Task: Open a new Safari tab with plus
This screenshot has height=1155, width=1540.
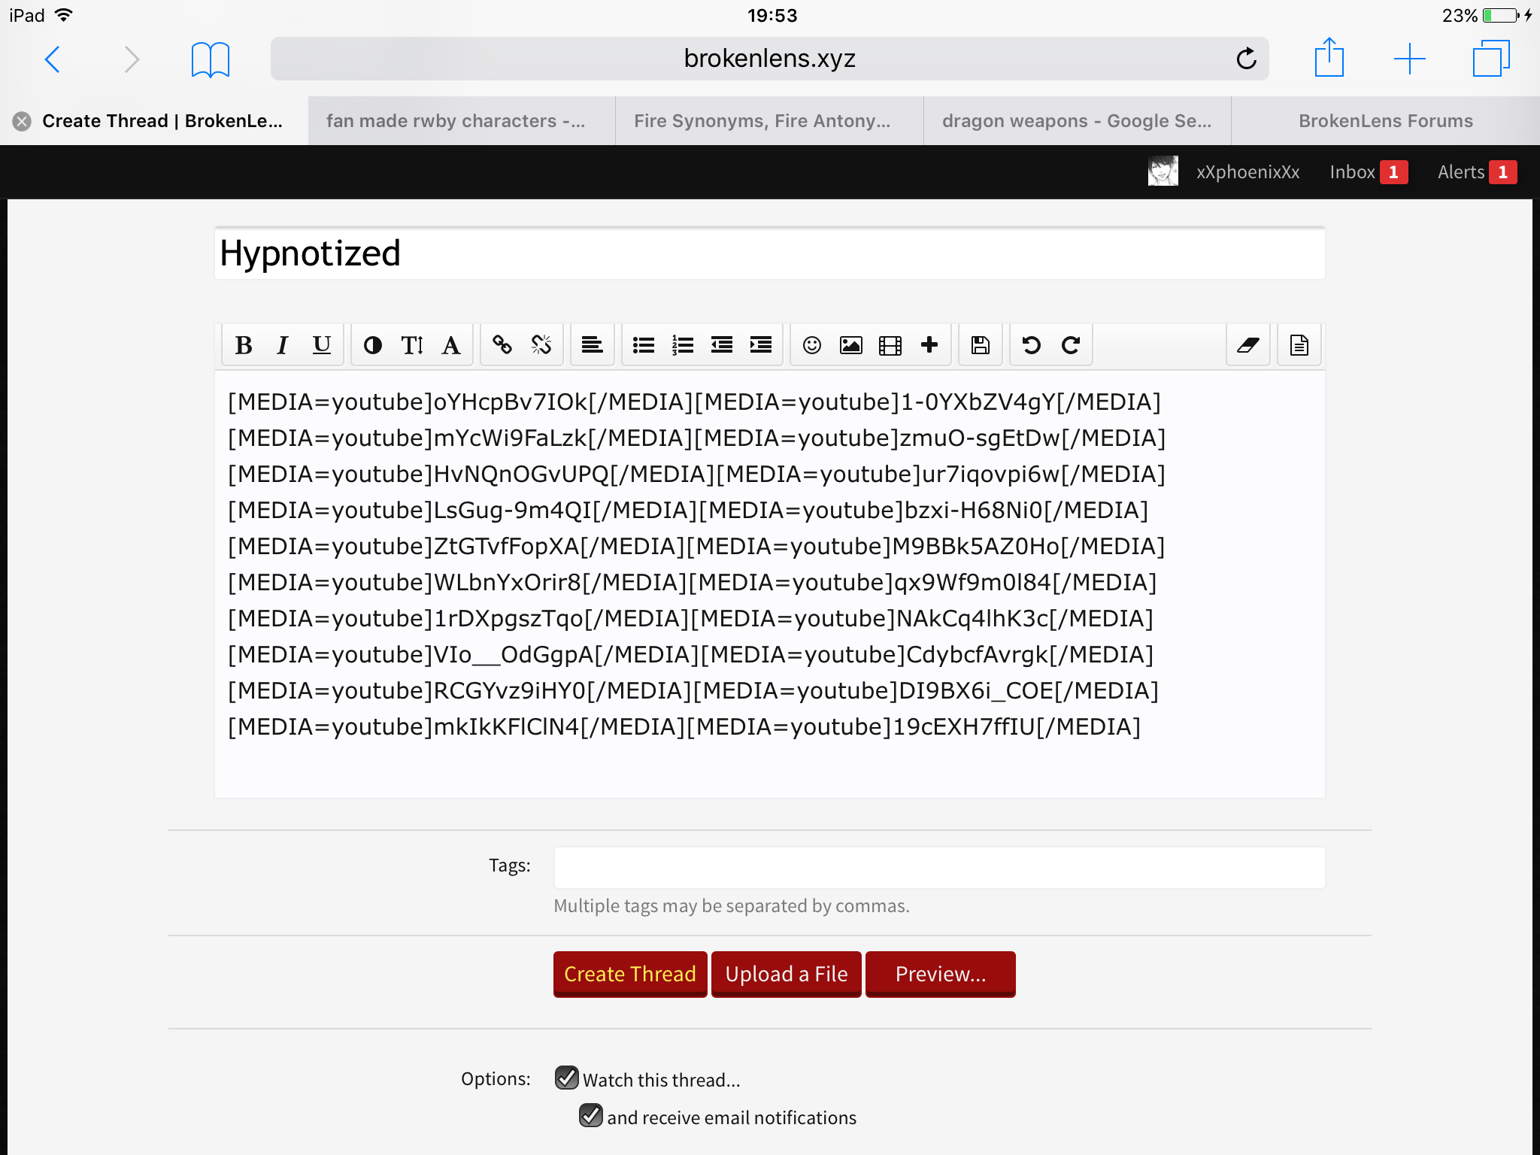Action: click(x=1410, y=59)
